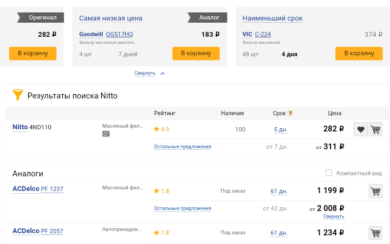Open Наименьший срок link
This screenshot has height=244, width=390.
[272, 18]
